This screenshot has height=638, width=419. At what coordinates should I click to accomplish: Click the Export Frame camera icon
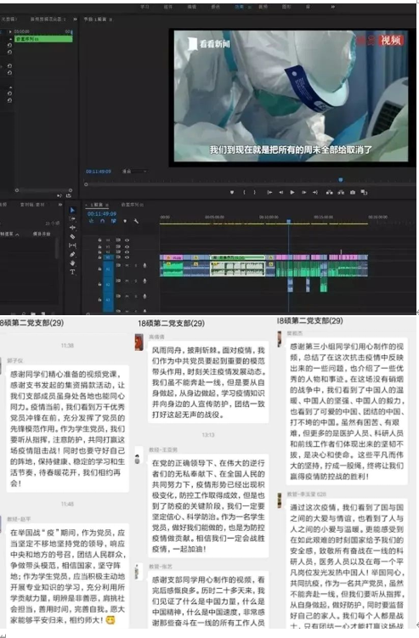coord(353,192)
